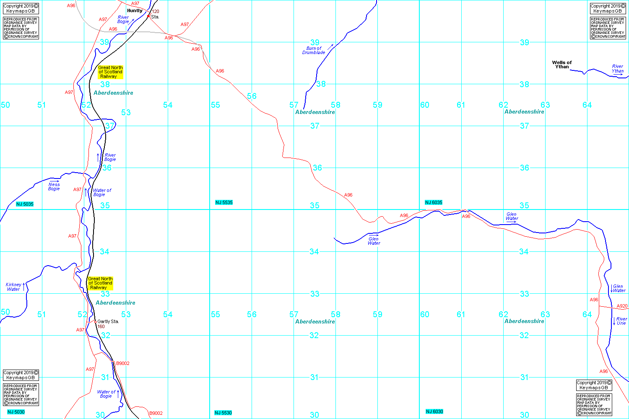Open the NJ 5030 map tile
This screenshot has height=419, width=629.
(x=16, y=412)
